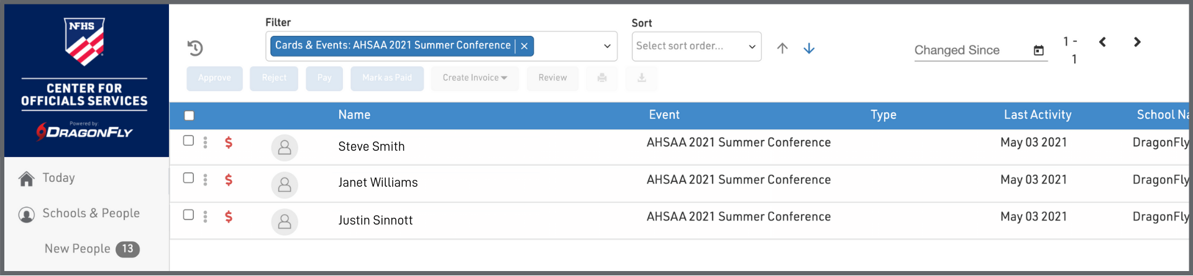Click the dollar icon for Janet Williams
Image resolution: width=1193 pixels, height=276 pixels.
coord(229,180)
